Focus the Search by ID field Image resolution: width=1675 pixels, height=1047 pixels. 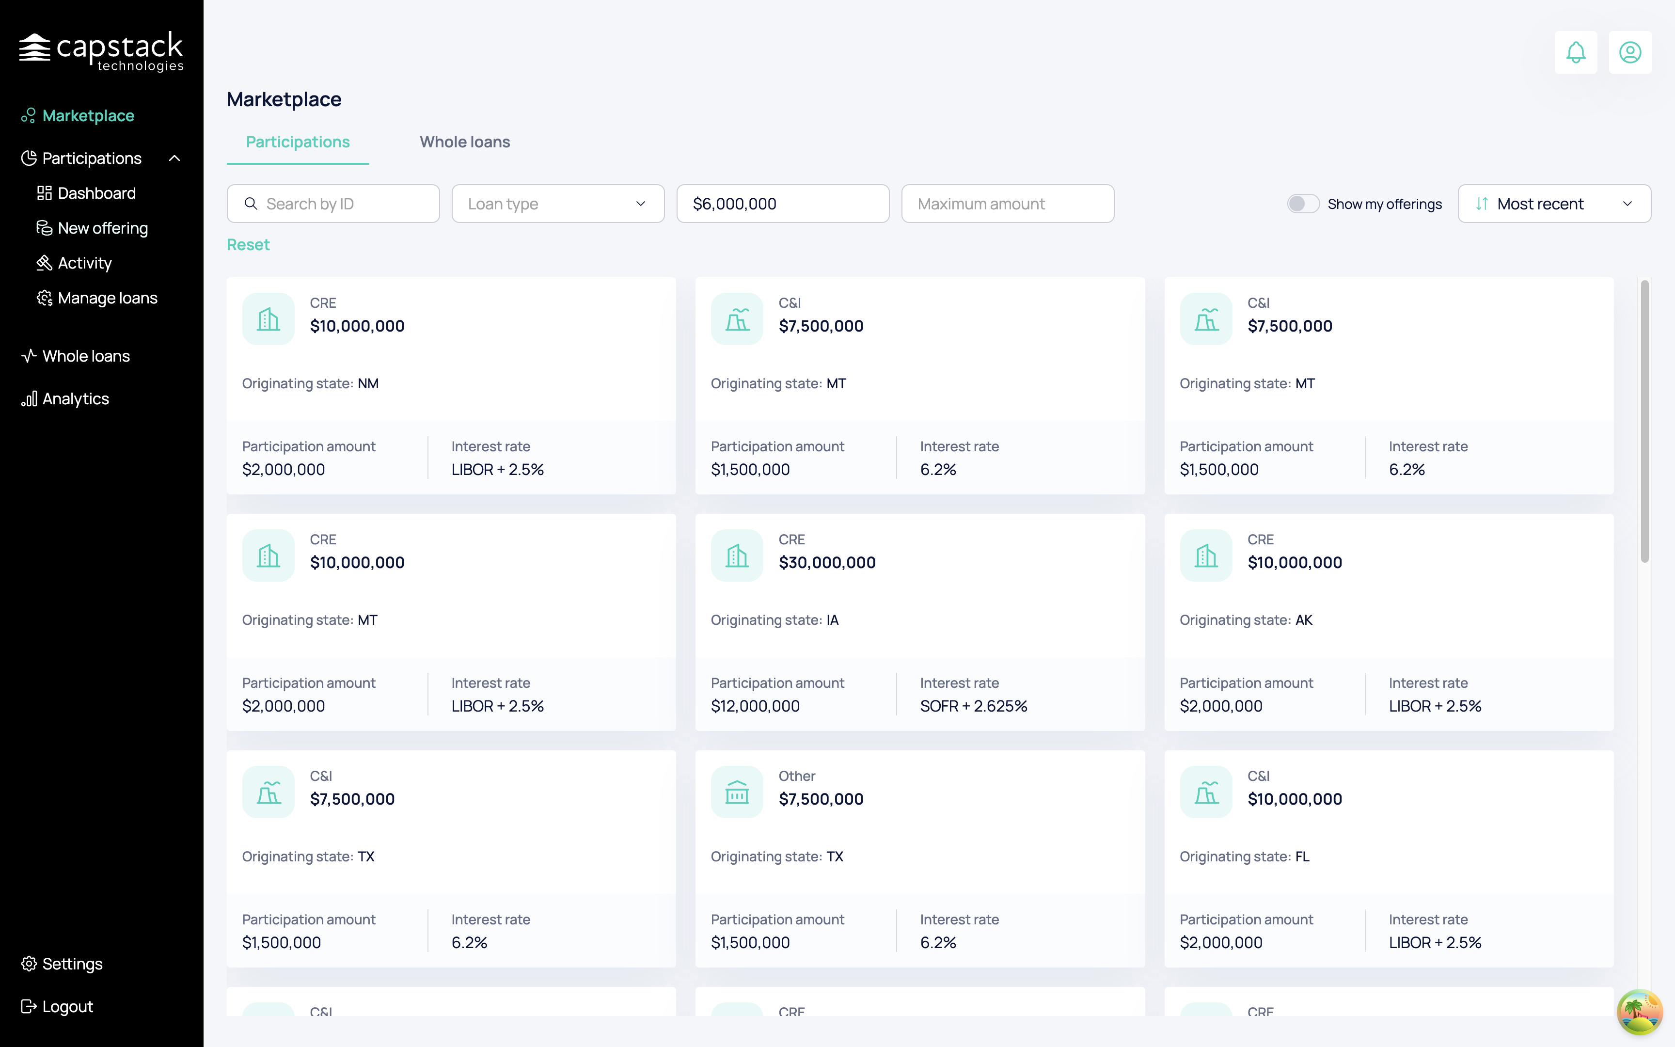tap(333, 204)
